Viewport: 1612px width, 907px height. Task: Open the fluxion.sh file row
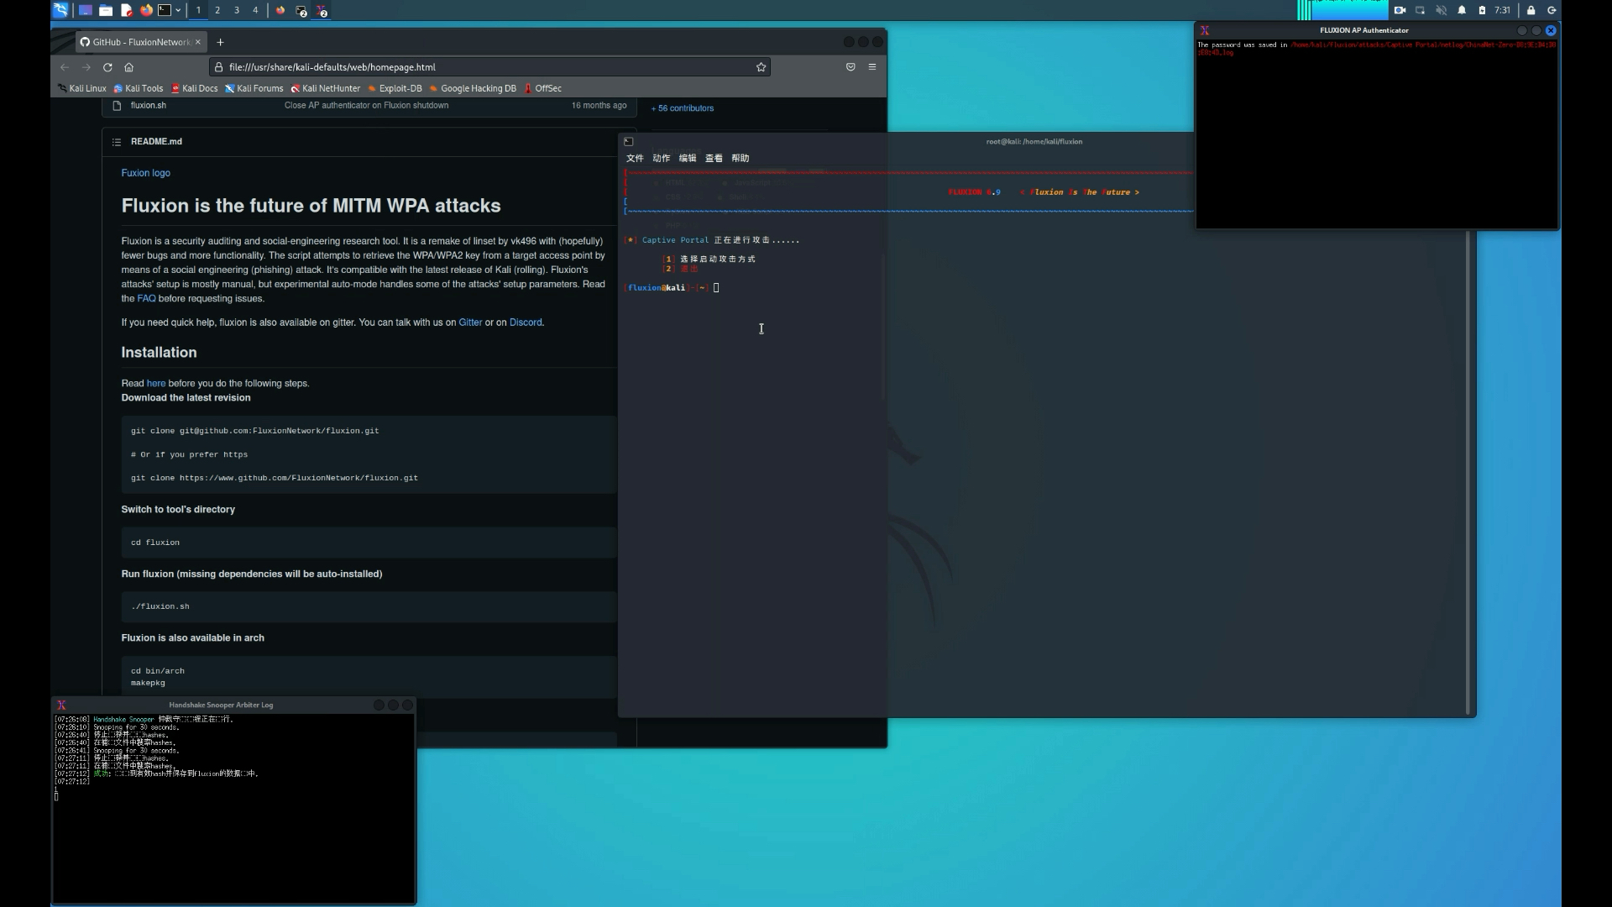(369, 106)
